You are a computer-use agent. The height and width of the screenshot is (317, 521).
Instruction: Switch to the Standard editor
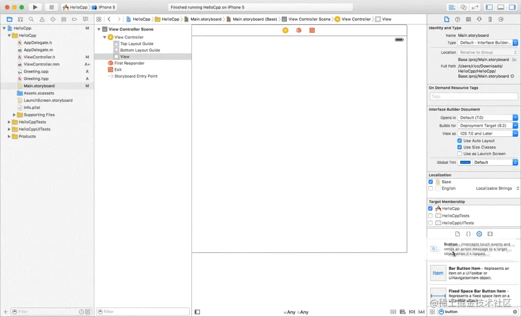452,7
